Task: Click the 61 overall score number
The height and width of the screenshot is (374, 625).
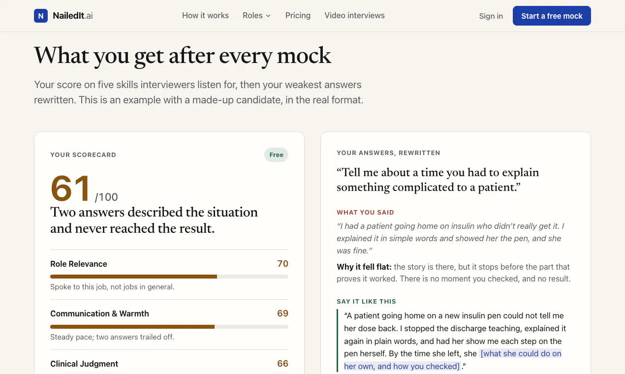Action: [x=70, y=188]
